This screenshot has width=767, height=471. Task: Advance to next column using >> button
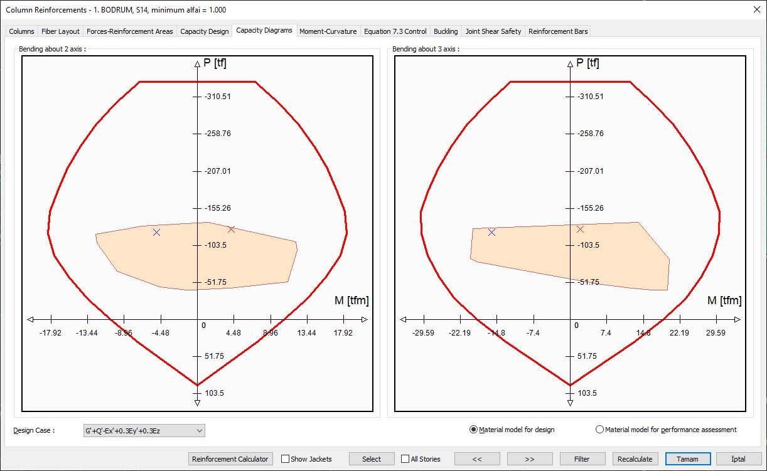point(529,458)
